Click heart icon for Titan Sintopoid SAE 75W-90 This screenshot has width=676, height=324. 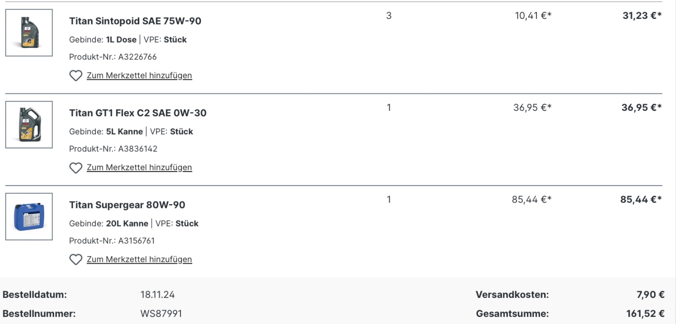(x=76, y=76)
